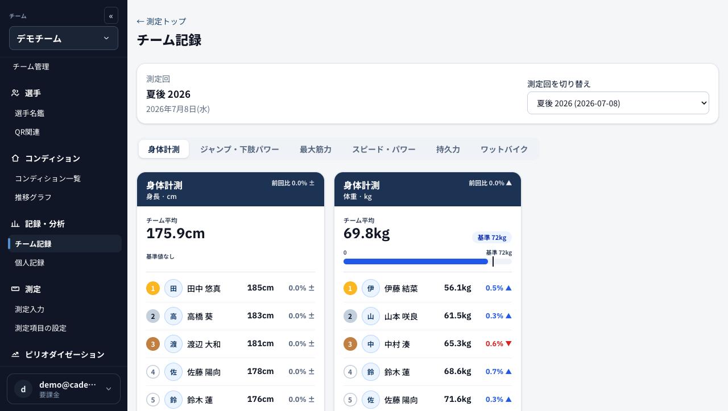Select 中村 湊 name
This screenshot has width=728, height=411.
[397, 344]
